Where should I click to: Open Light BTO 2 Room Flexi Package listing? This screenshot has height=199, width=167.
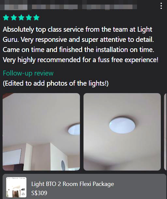tap(73, 184)
